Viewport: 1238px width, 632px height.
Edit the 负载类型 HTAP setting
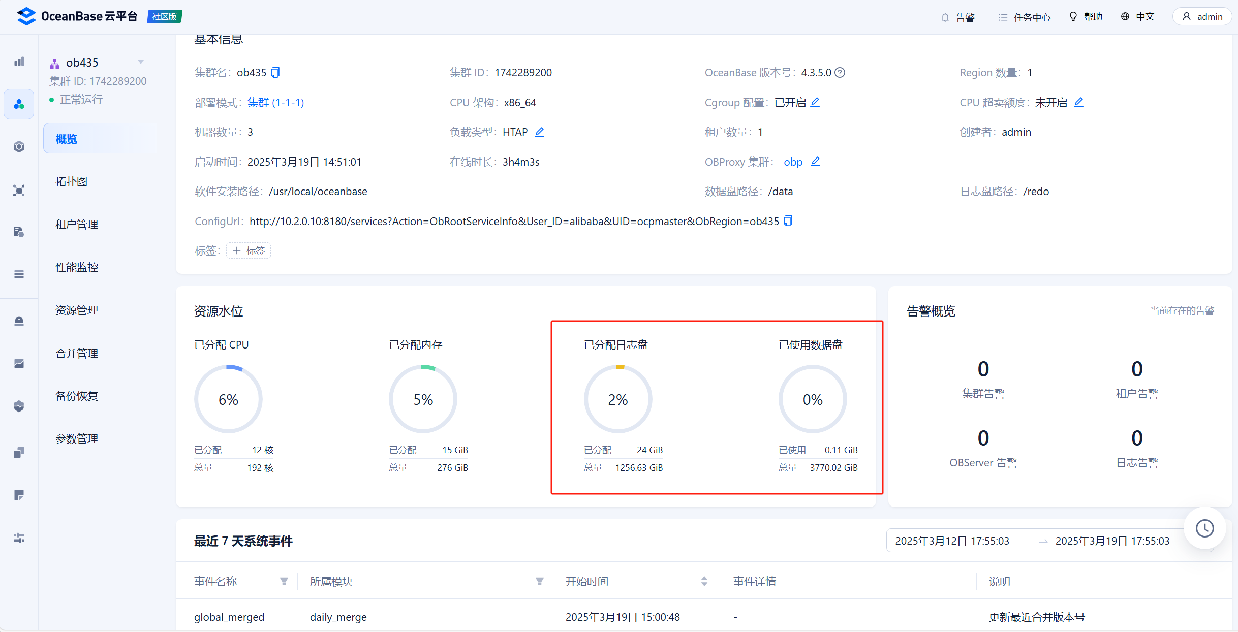[539, 132]
